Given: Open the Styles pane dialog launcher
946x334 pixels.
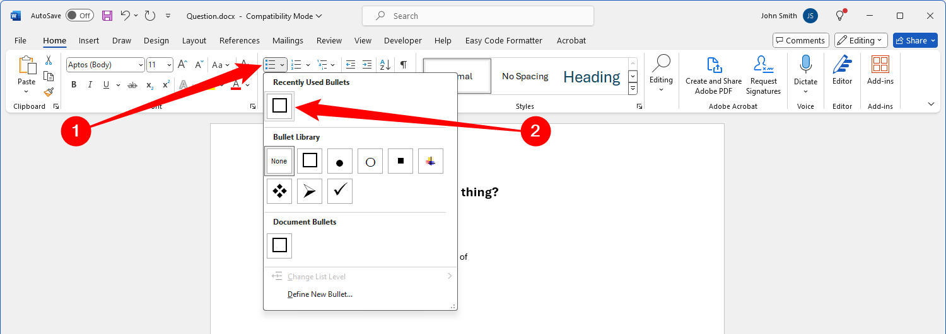Looking at the screenshot, I should coord(639,107).
